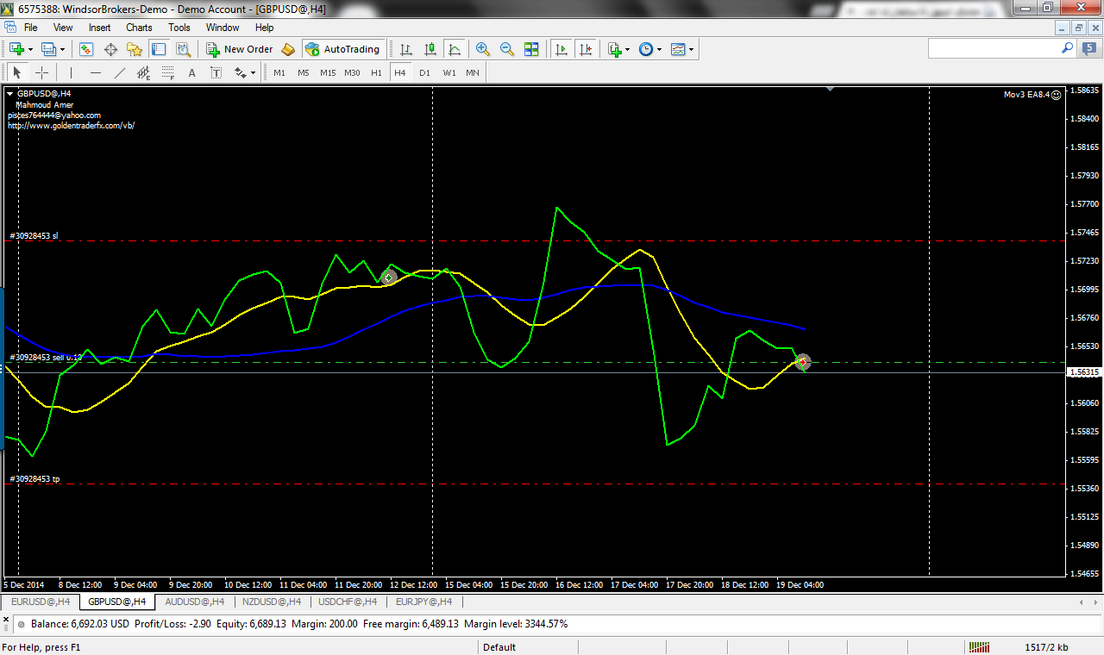Open the Periods clock icon
Image resolution: width=1104 pixels, height=655 pixels.
(x=646, y=49)
